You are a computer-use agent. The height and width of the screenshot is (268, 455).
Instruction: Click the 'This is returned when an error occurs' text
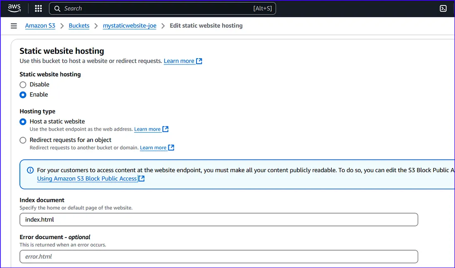pyautogui.click(x=63, y=245)
